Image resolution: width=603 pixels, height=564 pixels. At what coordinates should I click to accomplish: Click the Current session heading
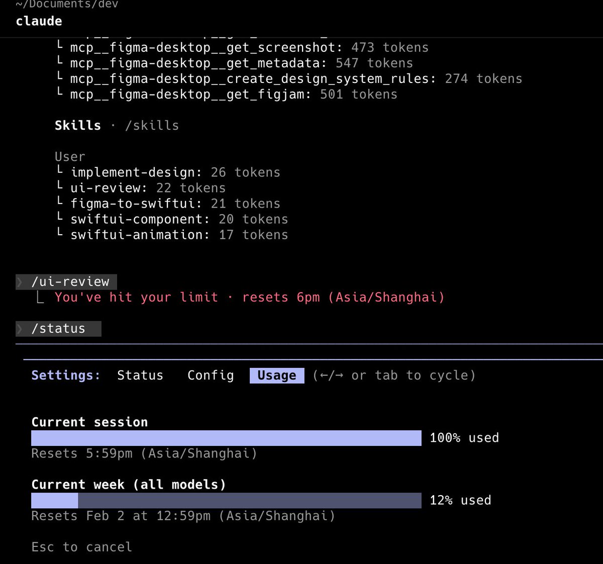90,422
